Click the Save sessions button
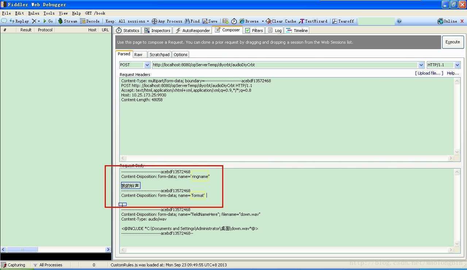This screenshot has width=467, height=270. coord(210,21)
